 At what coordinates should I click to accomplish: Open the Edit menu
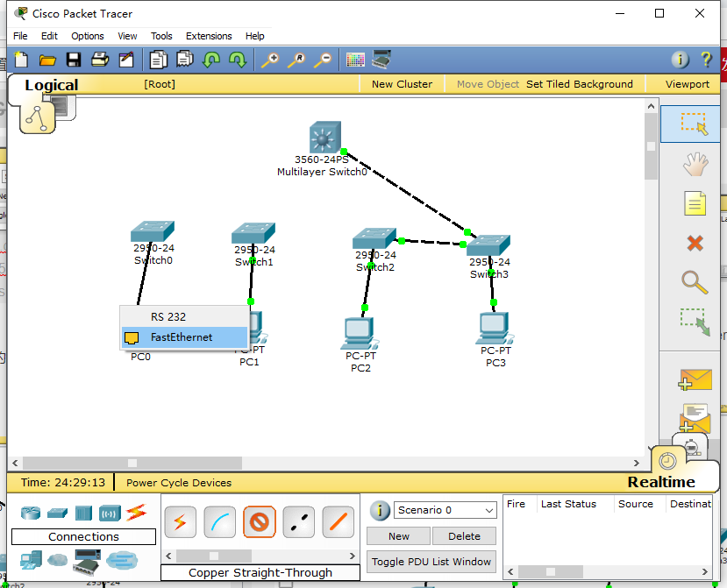tap(49, 36)
